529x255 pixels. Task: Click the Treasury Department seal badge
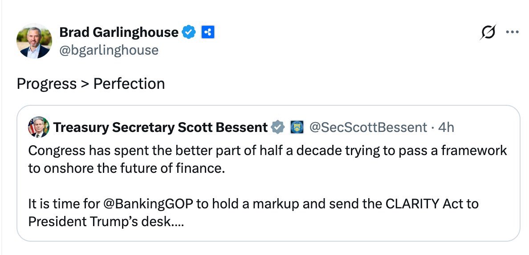tap(297, 127)
